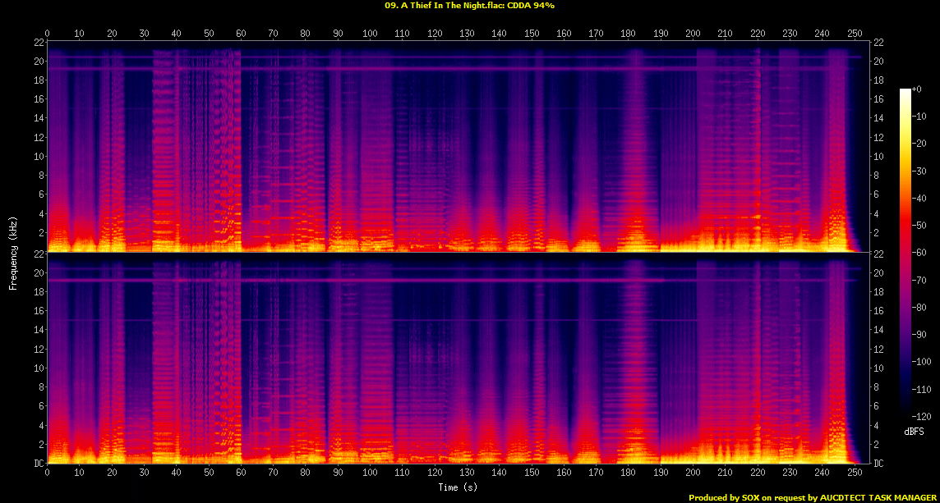The height and width of the screenshot is (503, 940).
Task: Click the 60 second mark on the bottom time axis
Action: point(241,473)
